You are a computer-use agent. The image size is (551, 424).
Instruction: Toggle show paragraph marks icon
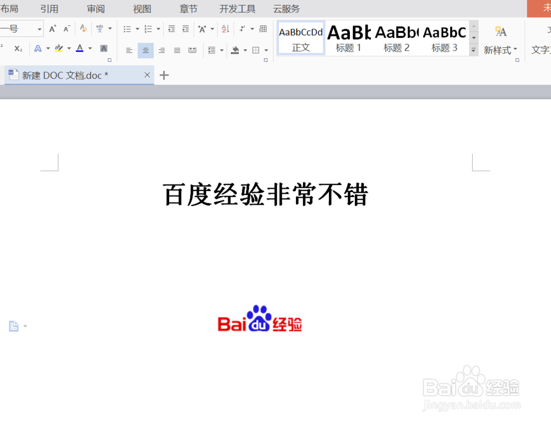click(242, 29)
